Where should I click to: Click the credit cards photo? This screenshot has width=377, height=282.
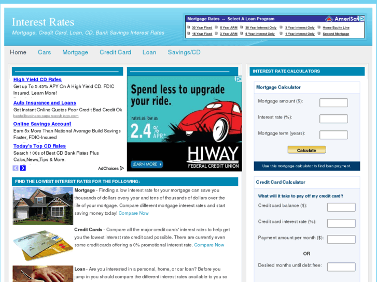click(43, 245)
